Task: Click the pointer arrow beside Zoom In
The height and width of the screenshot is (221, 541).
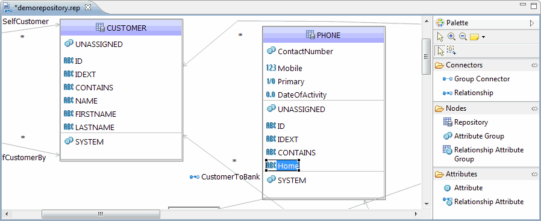Action: point(440,37)
